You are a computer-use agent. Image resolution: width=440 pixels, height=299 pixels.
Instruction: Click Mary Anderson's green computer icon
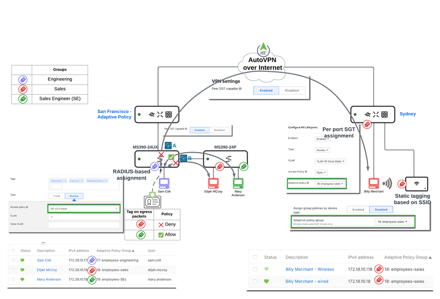point(238,182)
